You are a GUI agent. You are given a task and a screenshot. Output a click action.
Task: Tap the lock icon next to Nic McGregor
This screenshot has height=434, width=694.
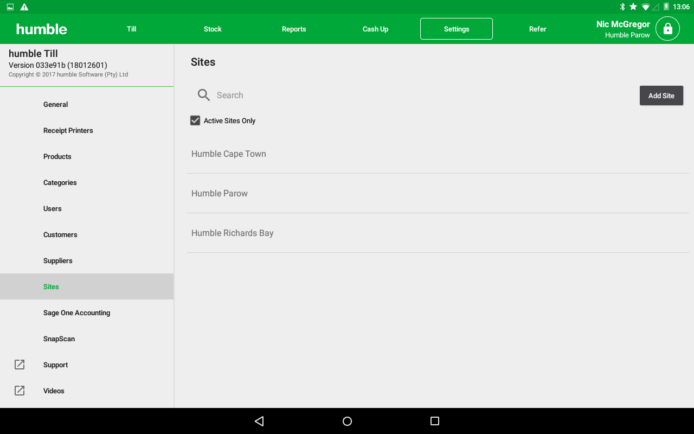pyautogui.click(x=667, y=29)
